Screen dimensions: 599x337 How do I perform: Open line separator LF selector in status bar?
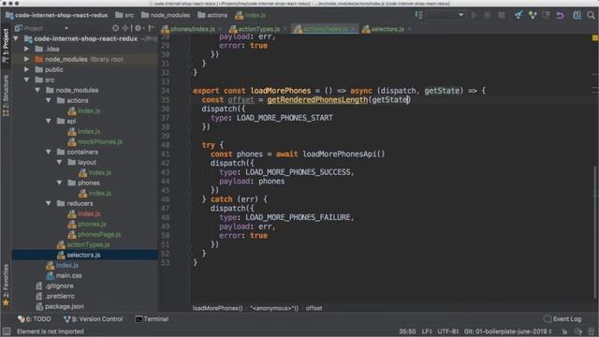click(427, 331)
